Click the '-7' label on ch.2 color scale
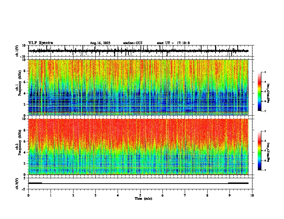Viewport: 284px width, 219px height. [x=265, y=170]
